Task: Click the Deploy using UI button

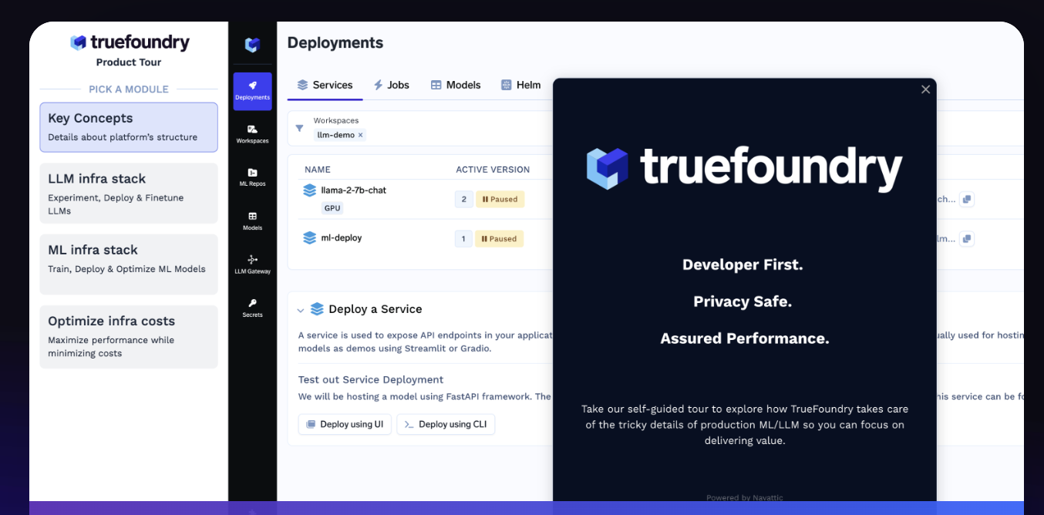Action: (x=345, y=424)
